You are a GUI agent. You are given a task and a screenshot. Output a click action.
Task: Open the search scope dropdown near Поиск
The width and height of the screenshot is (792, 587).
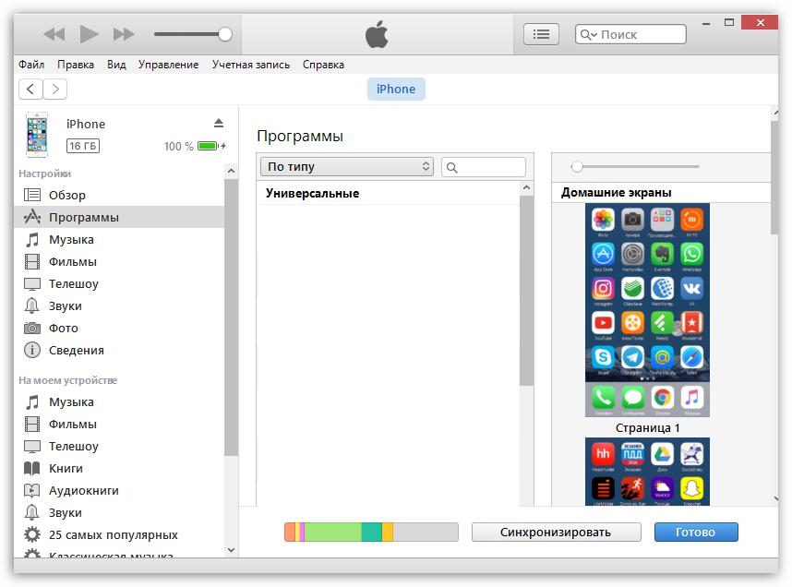(x=588, y=35)
